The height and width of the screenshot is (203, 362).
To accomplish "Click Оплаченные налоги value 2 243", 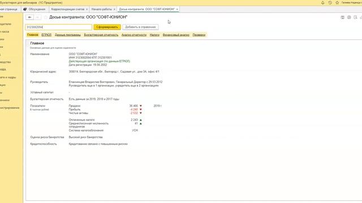I will 135,120.
